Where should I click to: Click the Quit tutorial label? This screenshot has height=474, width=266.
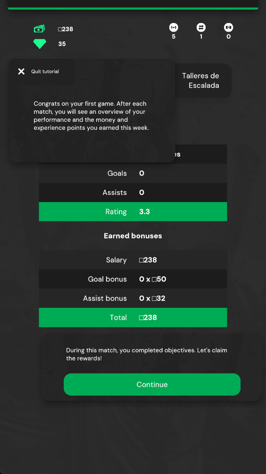(45, 71)
